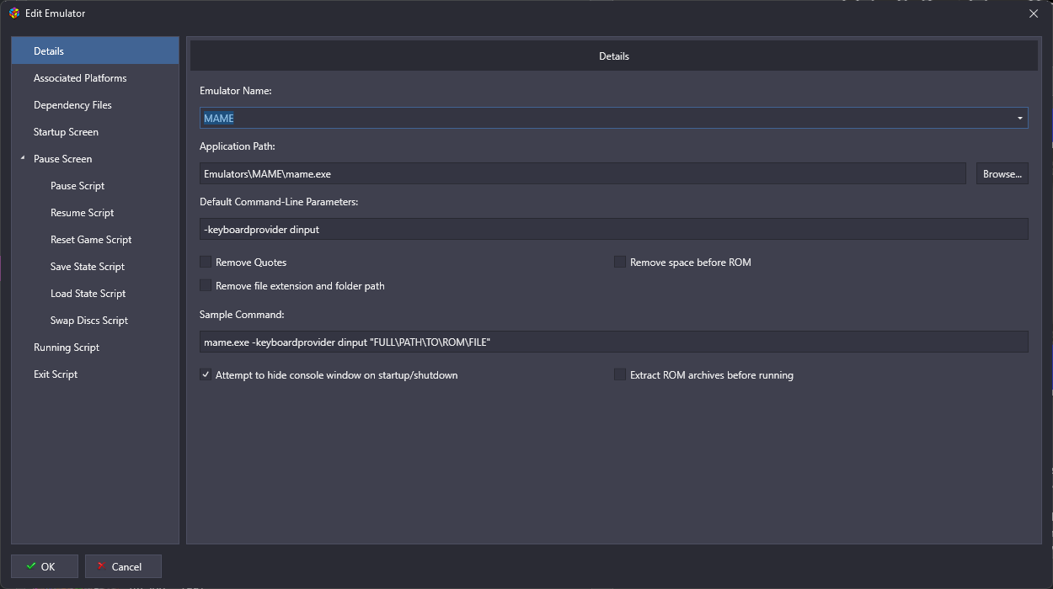Viewport: 1053px width, 589px height.
Task: Click the 'Default Command-Line Parameters:' label
Action: tap(279, 201)
